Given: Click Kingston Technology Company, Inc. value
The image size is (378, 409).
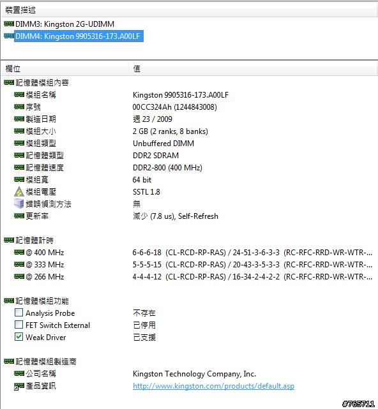Looking at the screenshot, I should [x=195, y=374].
